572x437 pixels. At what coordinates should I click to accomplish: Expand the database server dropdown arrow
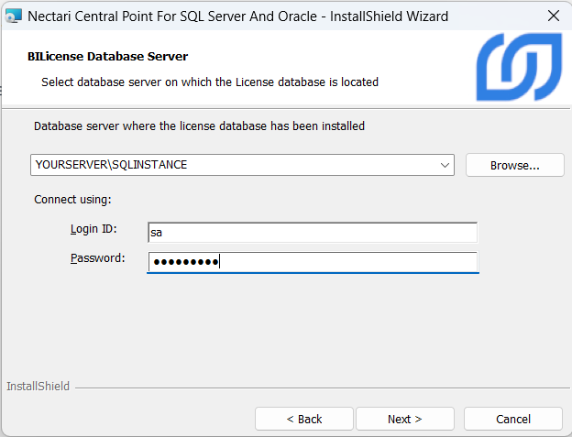click(x=445, y=165)
